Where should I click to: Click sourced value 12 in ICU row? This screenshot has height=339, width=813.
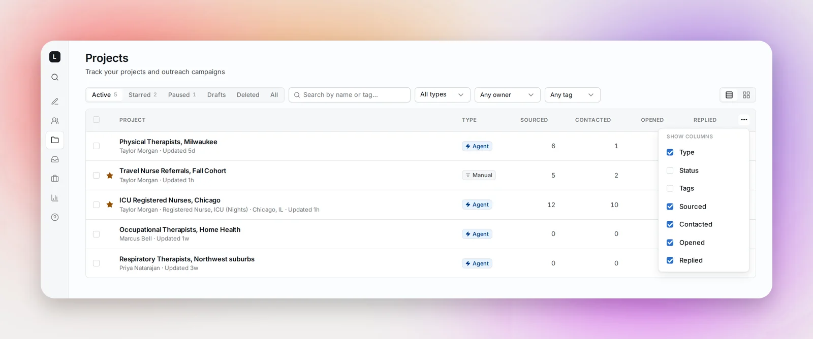[x=551, y=205]
